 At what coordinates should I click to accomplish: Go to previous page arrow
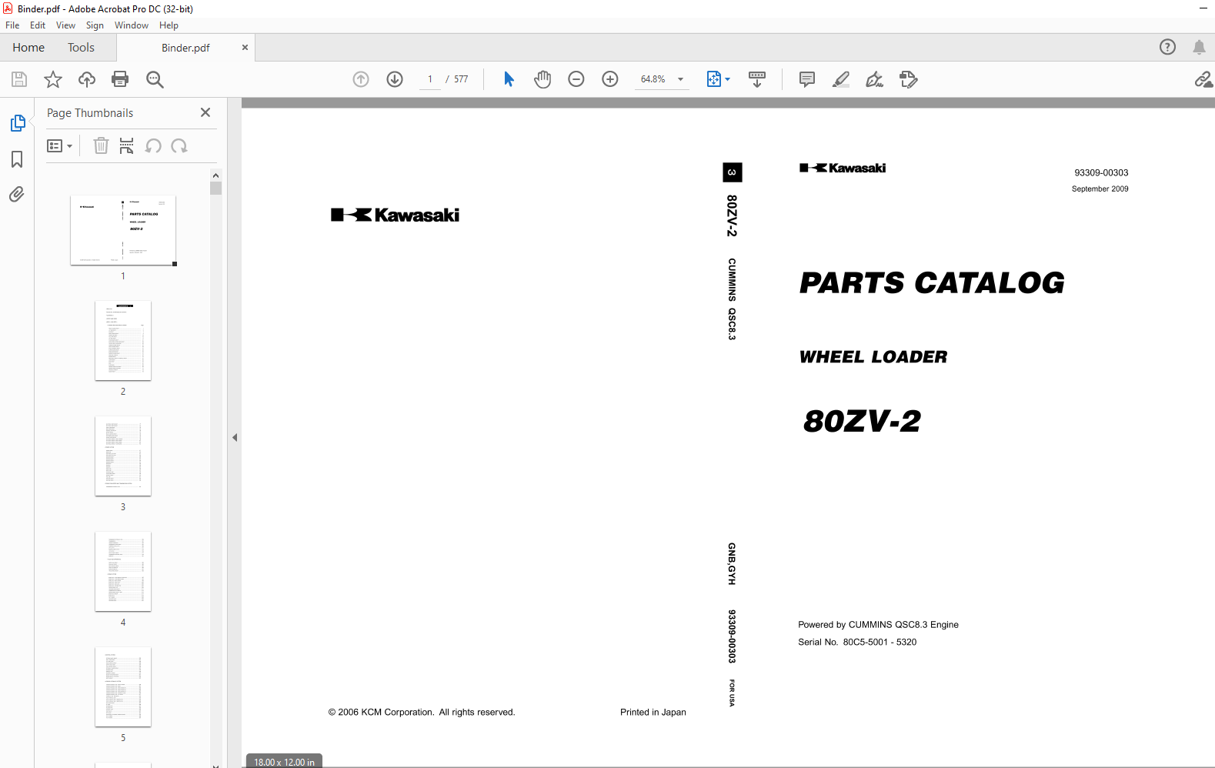click(361, 79)
